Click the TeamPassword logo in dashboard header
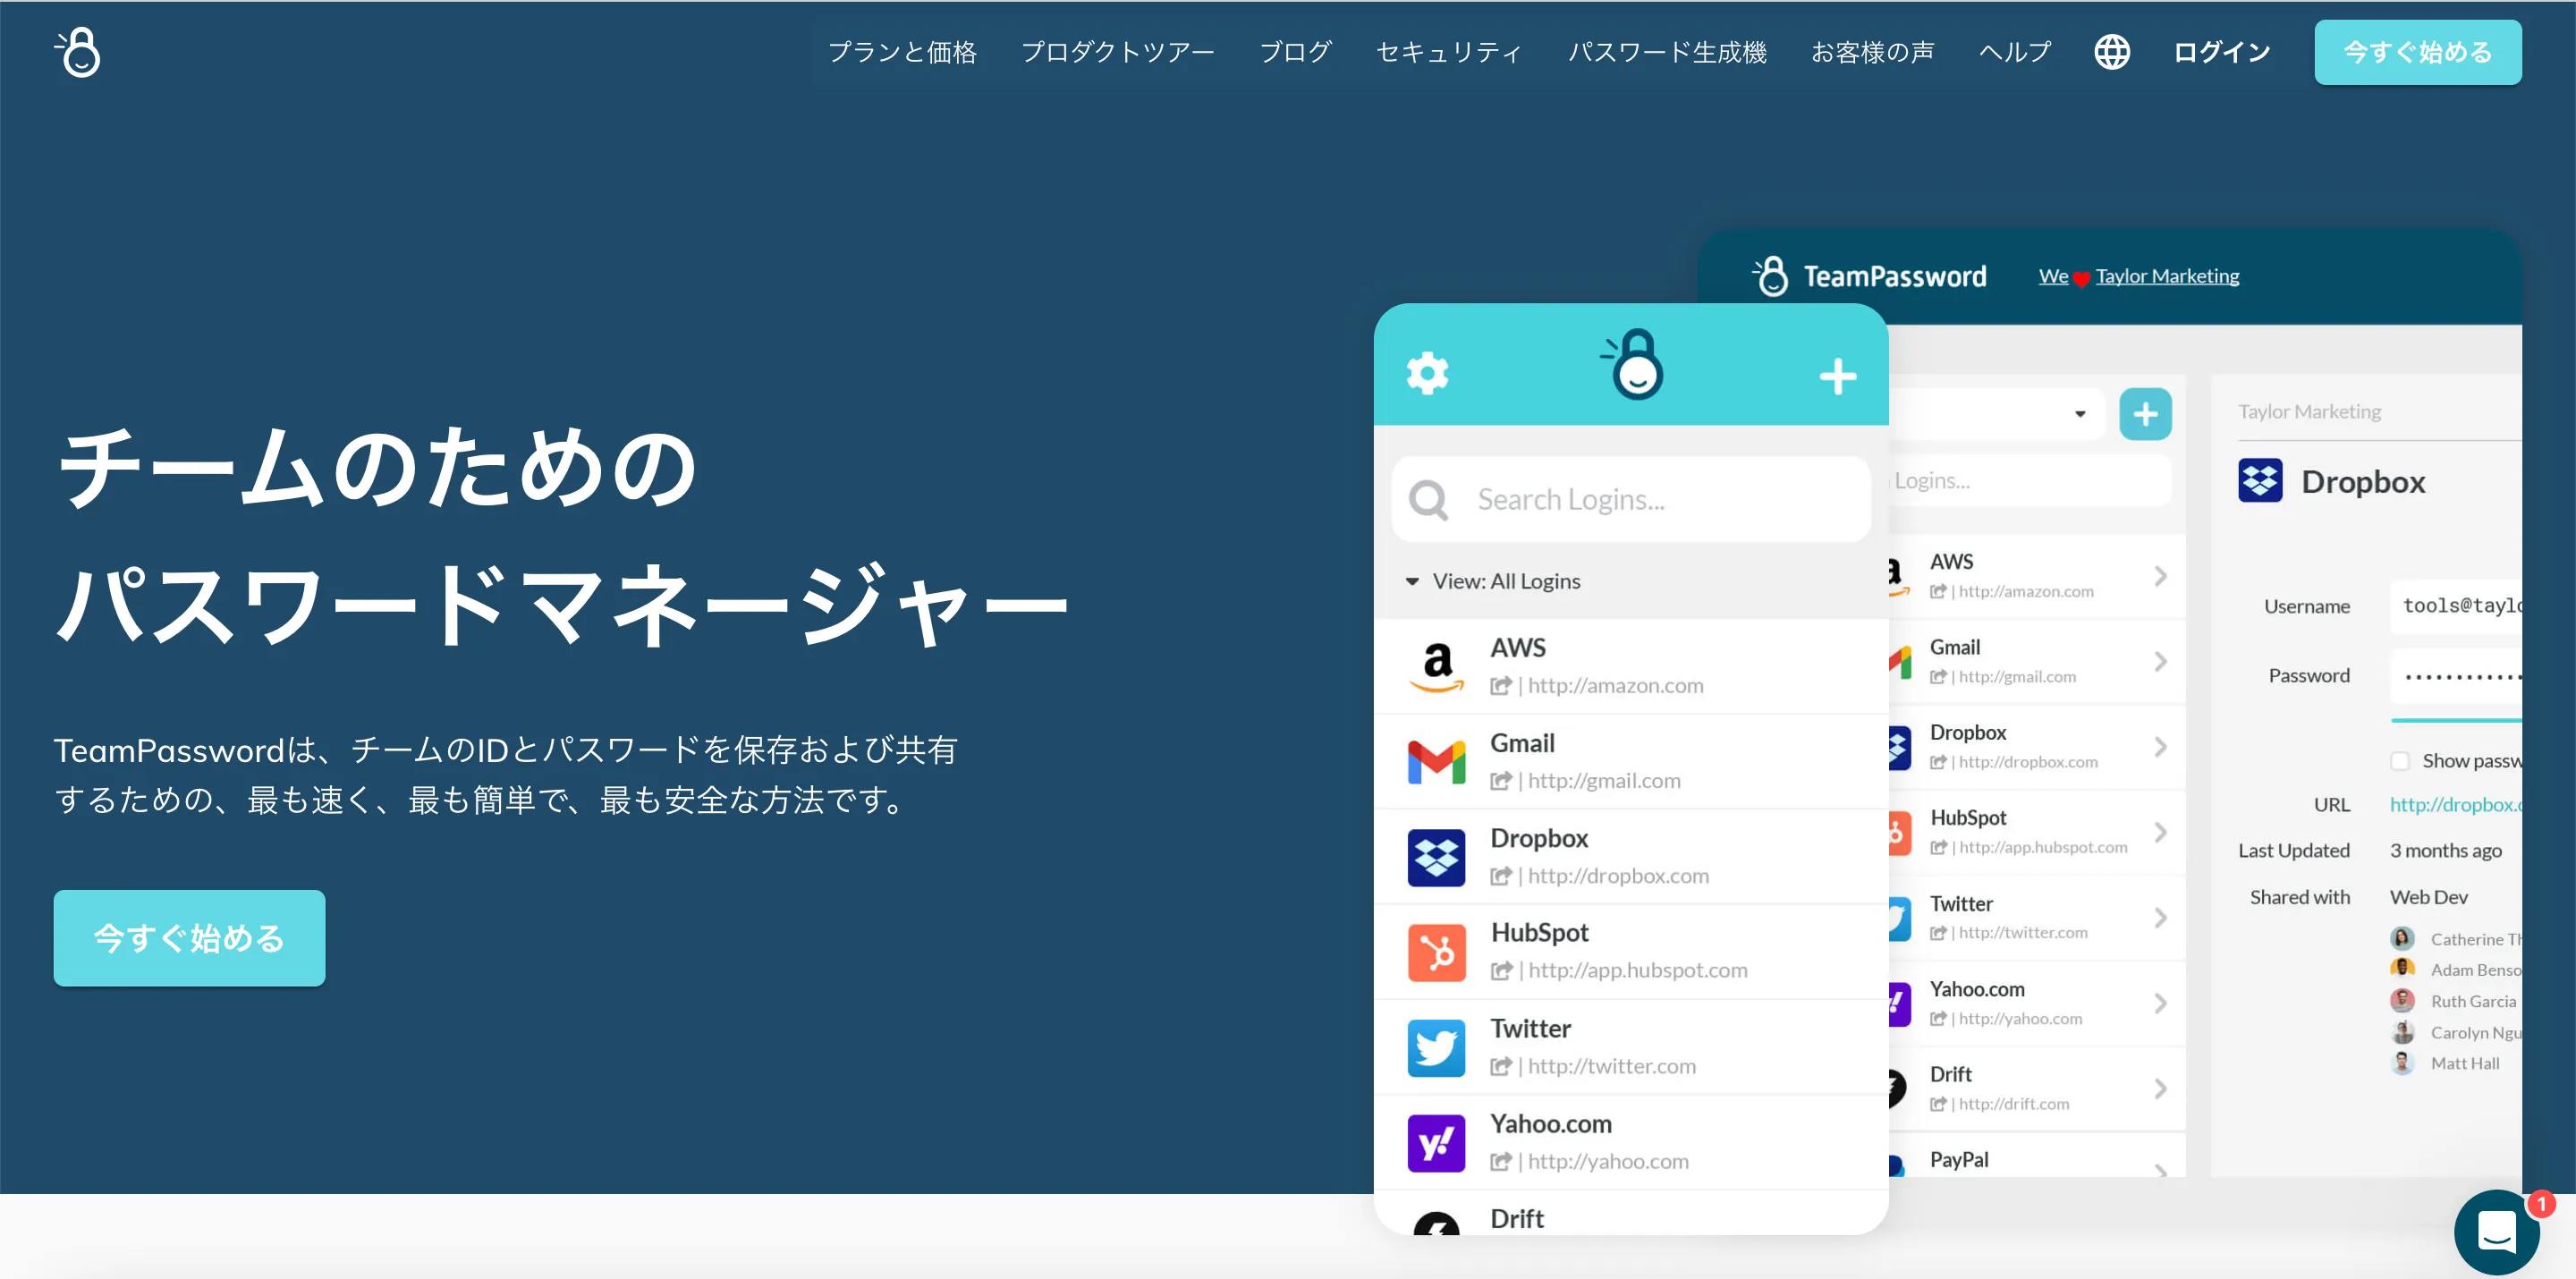This screenshot has height=1279, width=2576. (1869, 276)
